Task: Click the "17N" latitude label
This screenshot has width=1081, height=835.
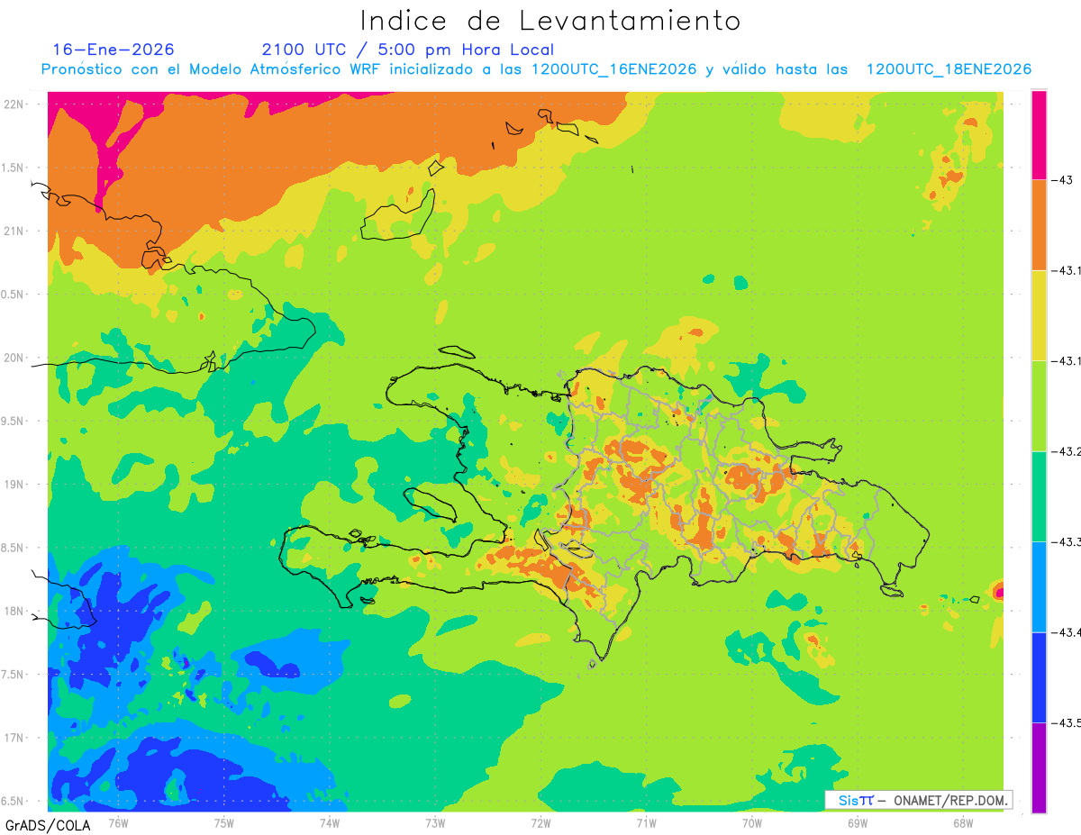Action: [x=14, y=738]
